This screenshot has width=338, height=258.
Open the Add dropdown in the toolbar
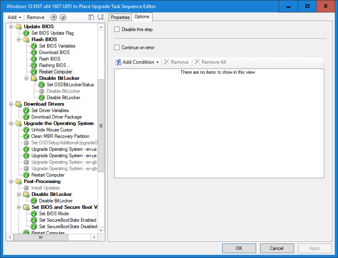(14, 17)
